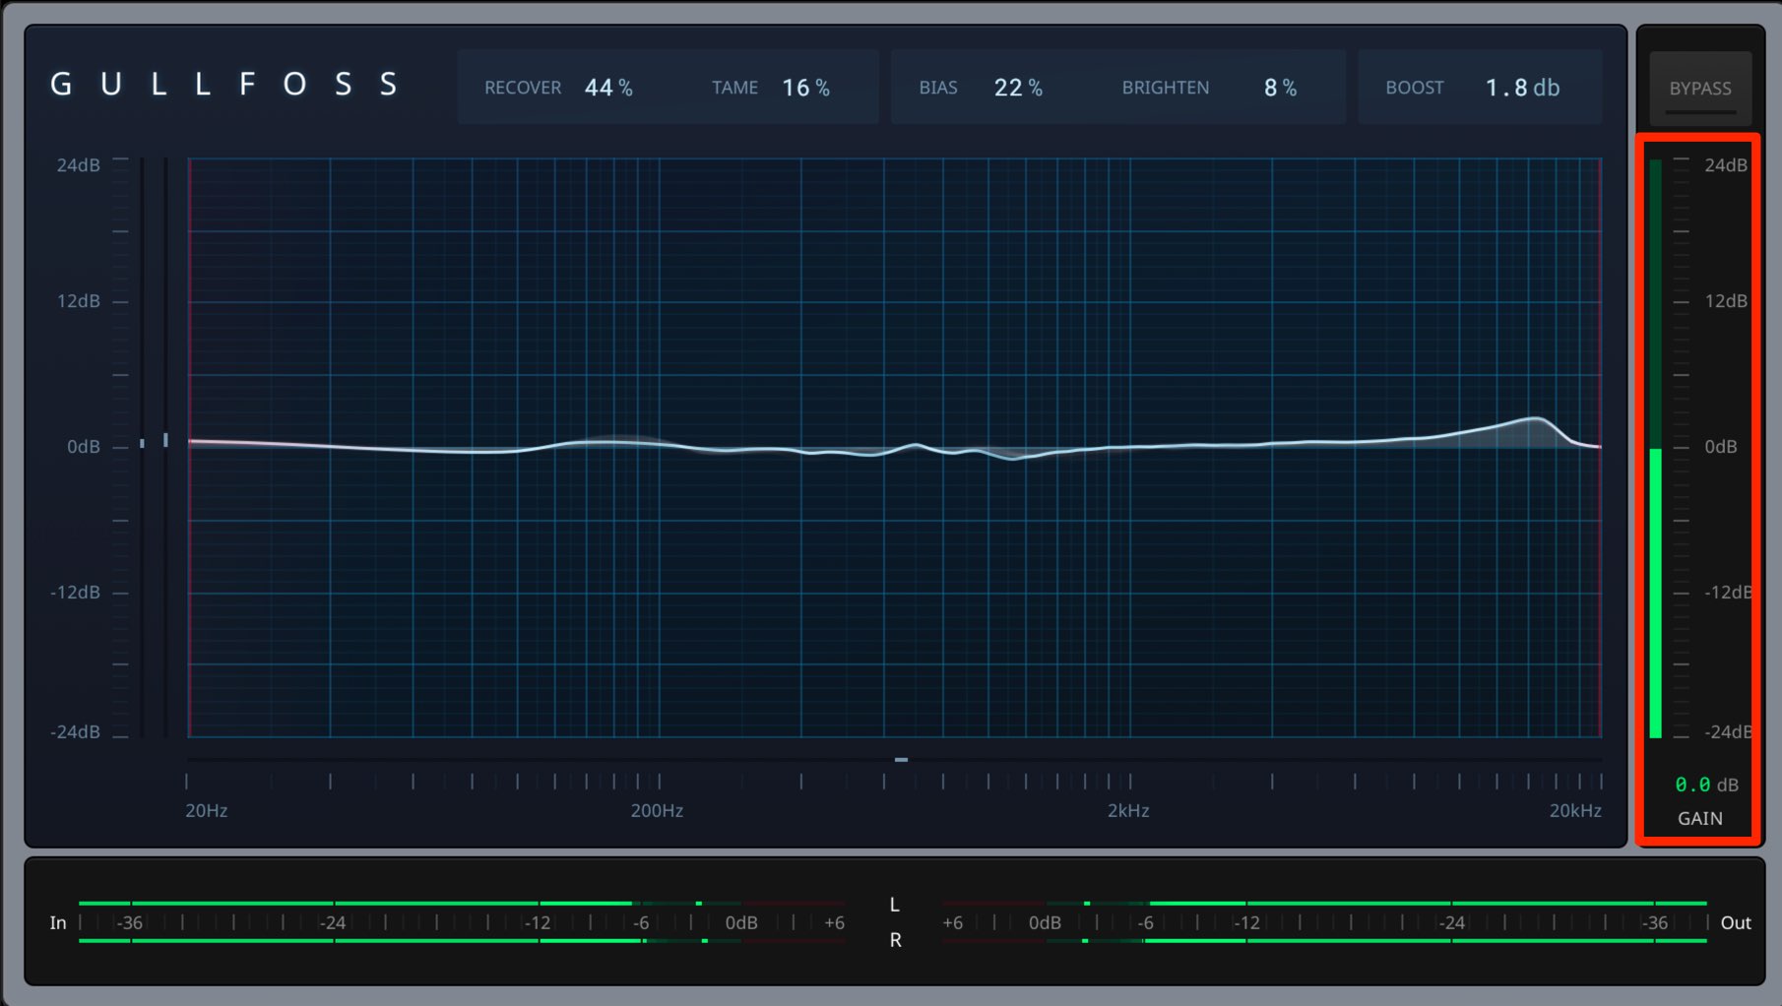Viewport: 1782px width, 1006px height.
Task: Click the GULLFOSS logo text
Action: coord(224,85)
